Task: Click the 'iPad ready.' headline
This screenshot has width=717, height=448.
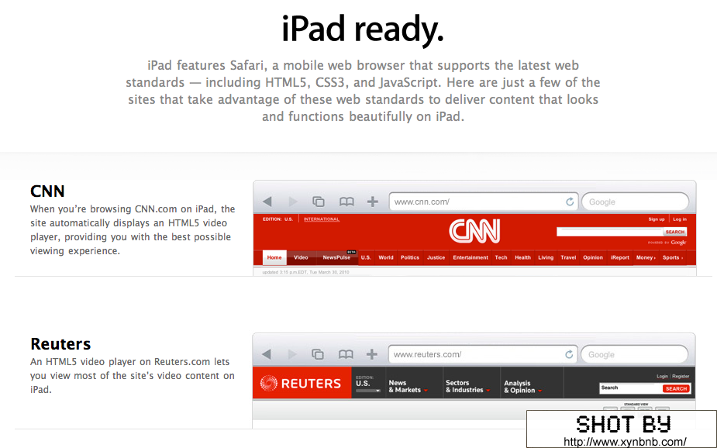Action: coord(363,29)
